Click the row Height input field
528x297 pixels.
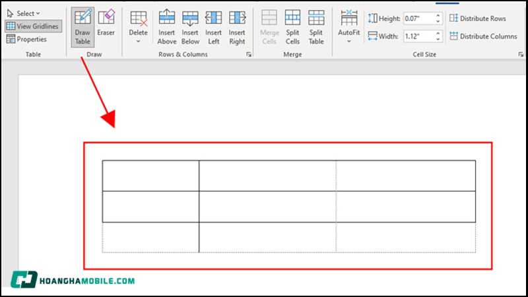tap(418, 18)
